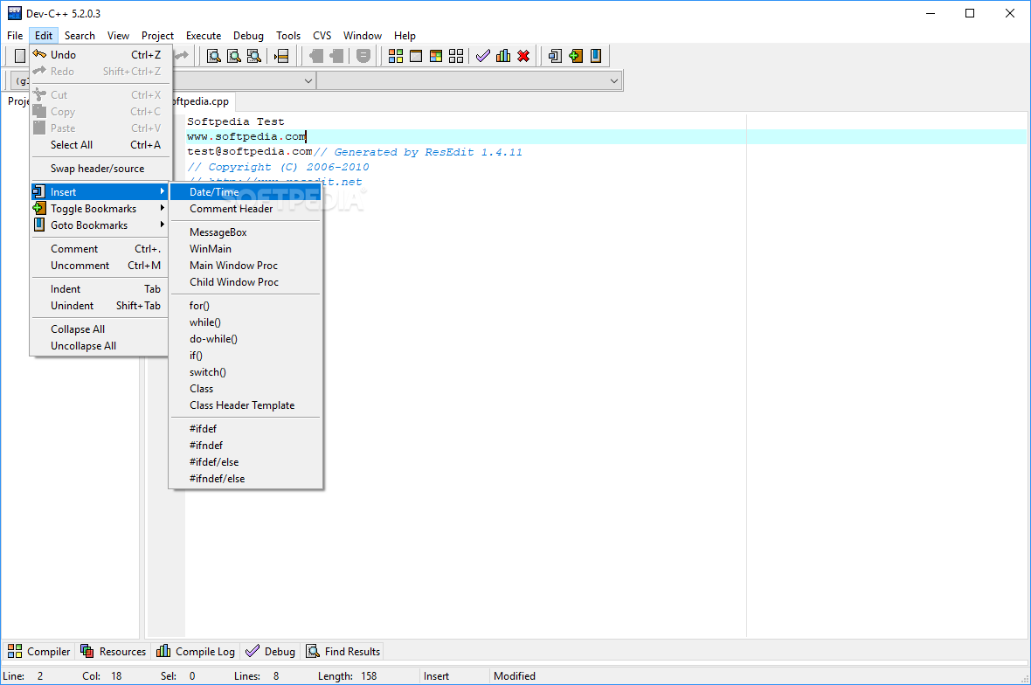
Task: Click the 'Softpedia Test' code line
Action: pos(235,121)
